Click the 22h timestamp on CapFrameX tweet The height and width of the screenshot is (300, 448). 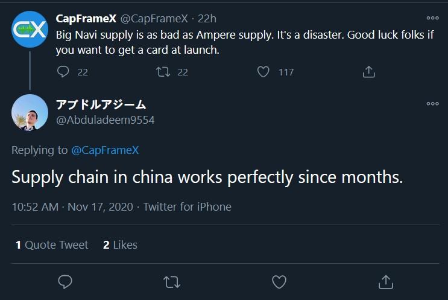[x=207, y=19]
